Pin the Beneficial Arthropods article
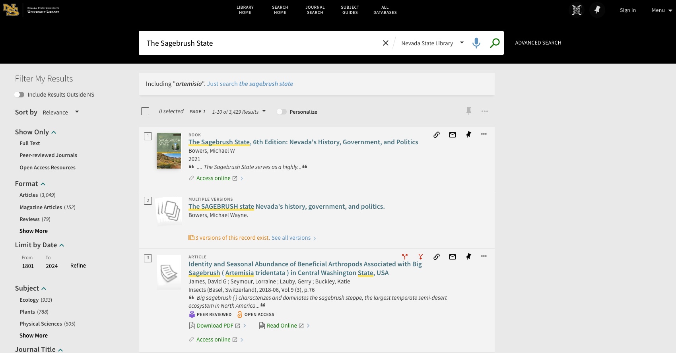 pyautogui.click(x=468, y=257)
